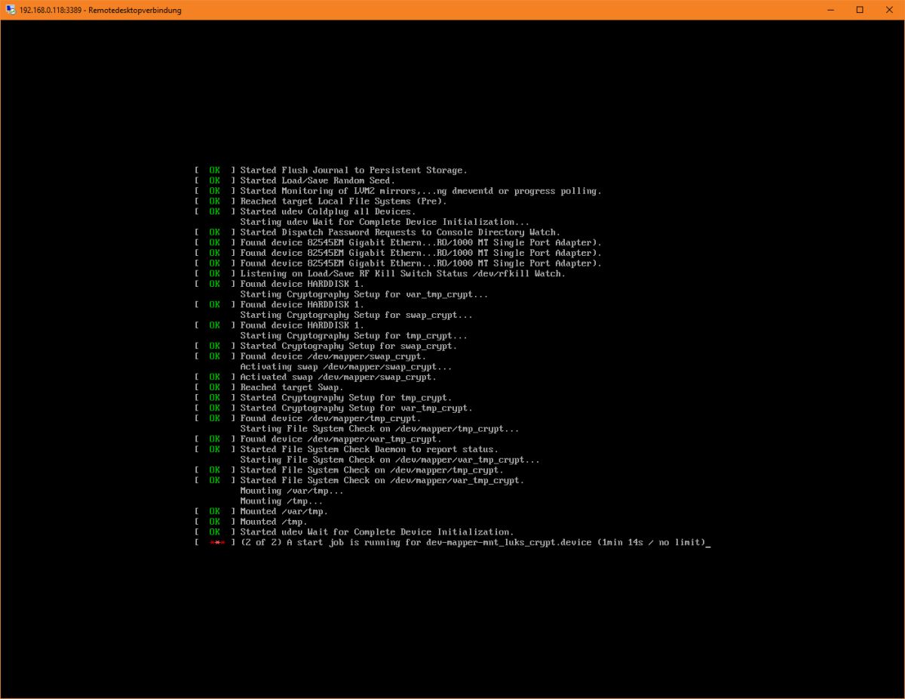The height and width of the screenshot is (699, 905).
Task: Maximize the Remotedesktopverbindung window
Action: point(860,10)
